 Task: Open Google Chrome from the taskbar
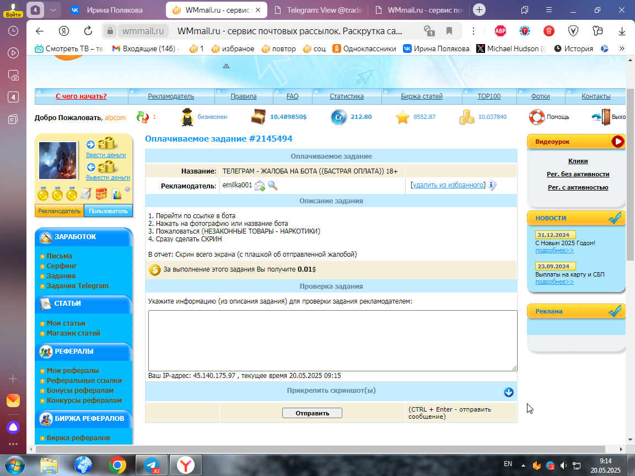(x=117, y=466)
